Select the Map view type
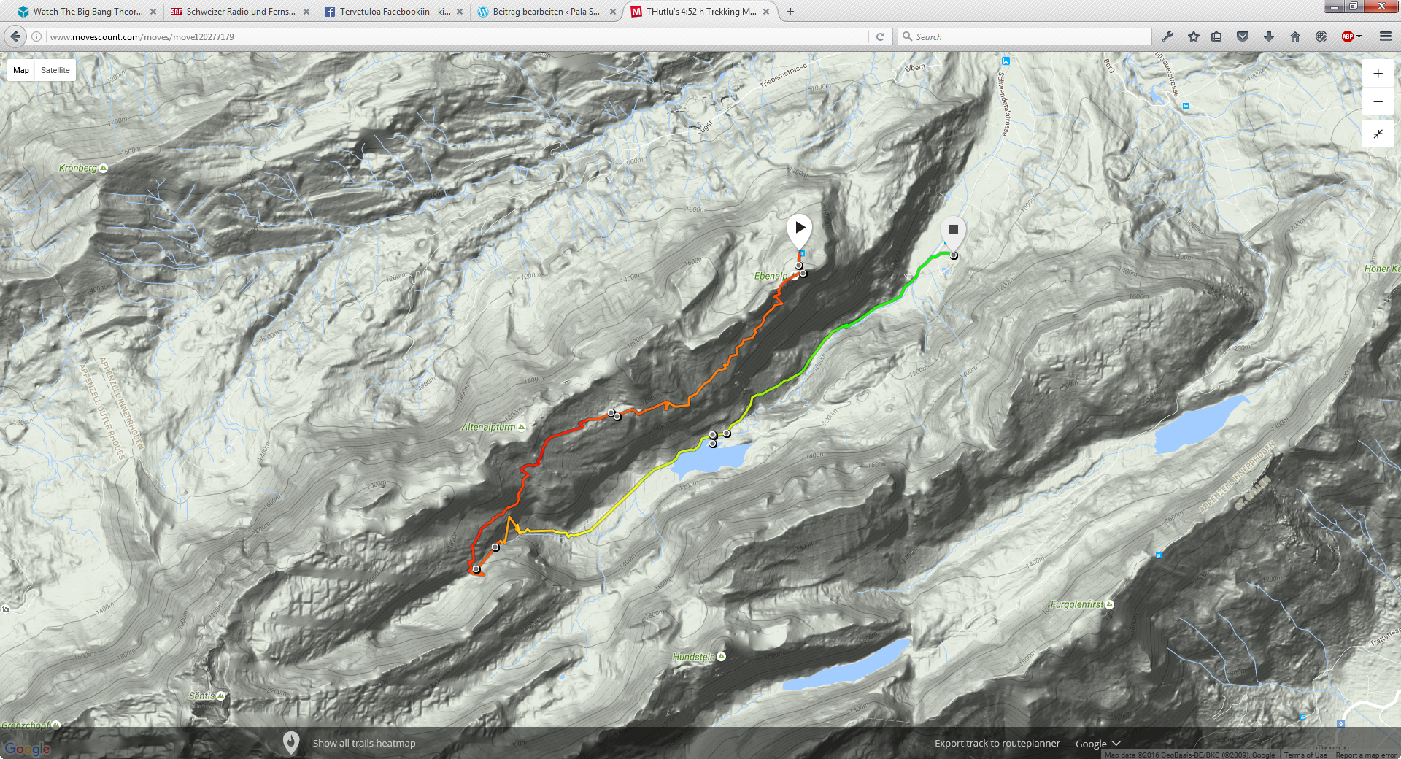The image size is (1401, 759). point(21,70)
